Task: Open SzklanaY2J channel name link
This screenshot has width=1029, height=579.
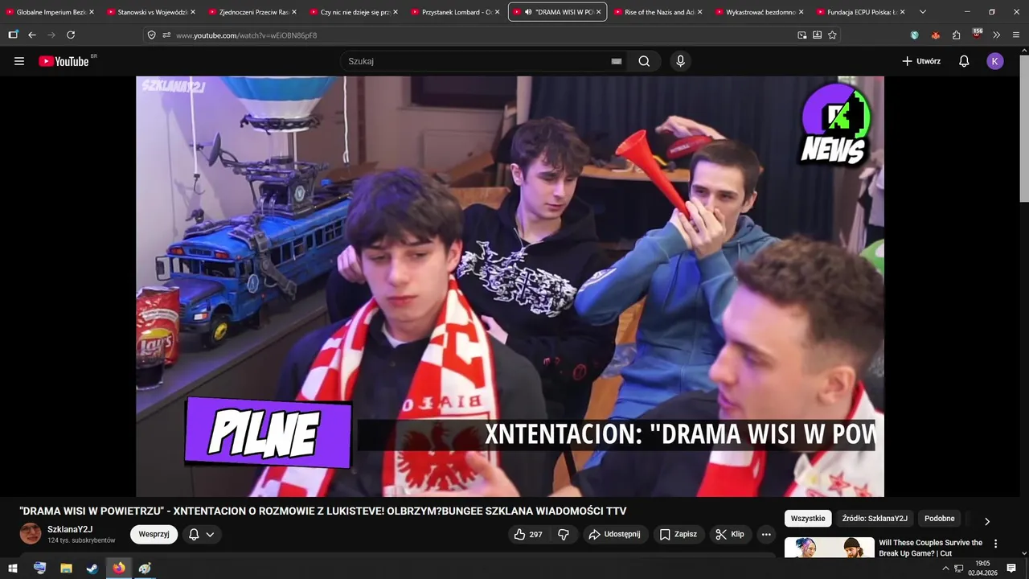Action: (x=70, y=529)
